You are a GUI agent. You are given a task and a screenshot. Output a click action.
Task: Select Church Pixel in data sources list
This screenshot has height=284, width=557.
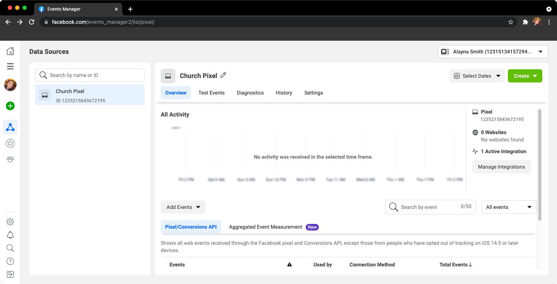(x=90, y=95)
